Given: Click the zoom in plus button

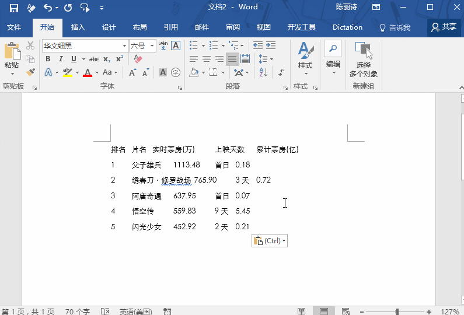Looking at the screenshot, I should [x=429, y=311].
